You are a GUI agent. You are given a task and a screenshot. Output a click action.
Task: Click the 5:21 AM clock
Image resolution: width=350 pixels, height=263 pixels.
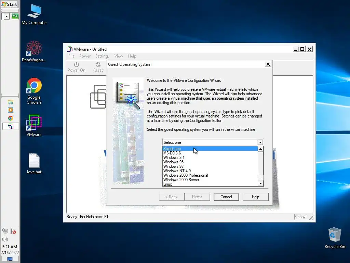pos(10,247)
